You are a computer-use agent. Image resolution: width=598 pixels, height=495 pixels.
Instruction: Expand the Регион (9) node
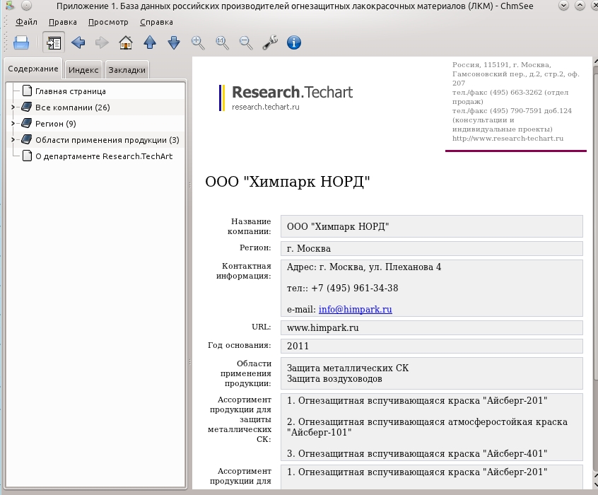point(13,123)
